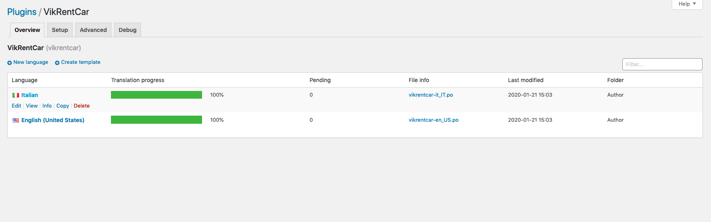Open the Debug tab
711x222 pixels.
[128, 30]
